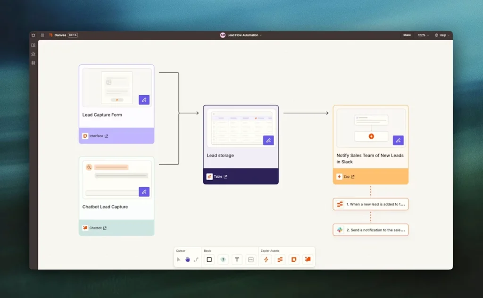Select the Rectangle shape tool
483x298 pixels.
[209, 259]
